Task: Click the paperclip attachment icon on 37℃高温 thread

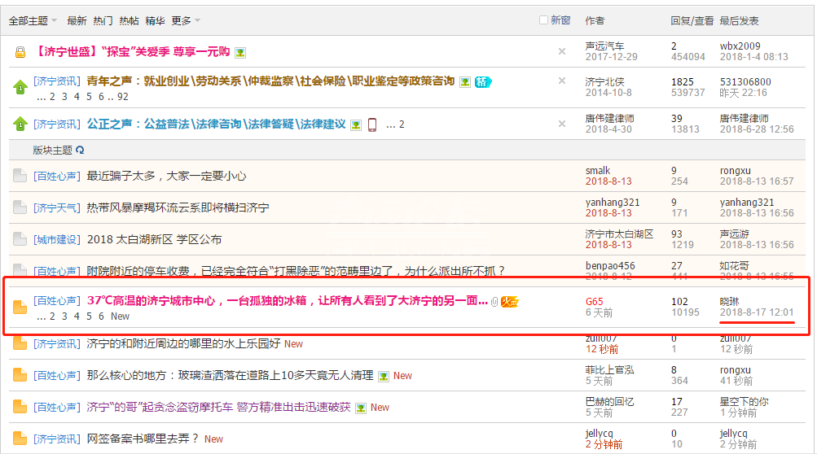Action: 494,302
